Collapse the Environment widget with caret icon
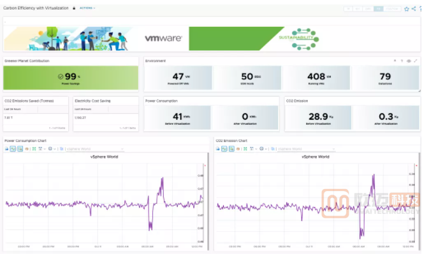422x254 pixels. pyautogui.click(x=395, y=61)
